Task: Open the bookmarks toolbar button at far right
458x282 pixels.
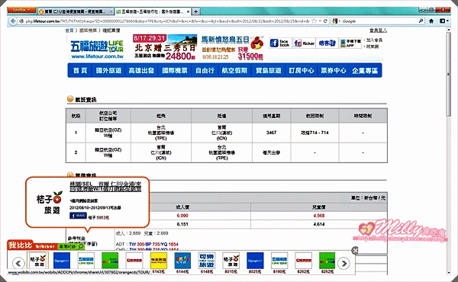Action: [443, 21]
